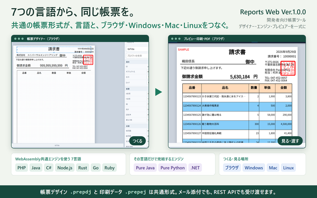
Task: Choose the Linux platform tag
Action: [288, 168]
